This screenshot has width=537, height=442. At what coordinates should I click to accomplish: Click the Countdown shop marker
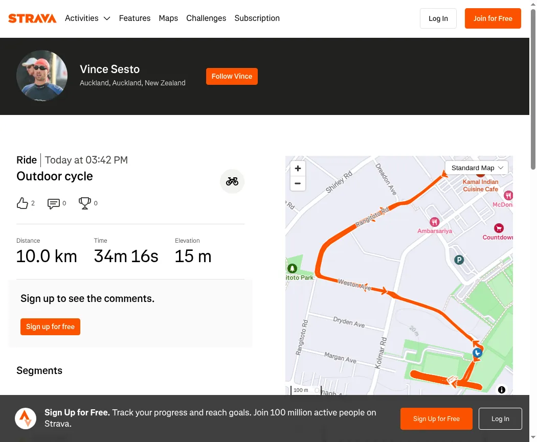499,228
